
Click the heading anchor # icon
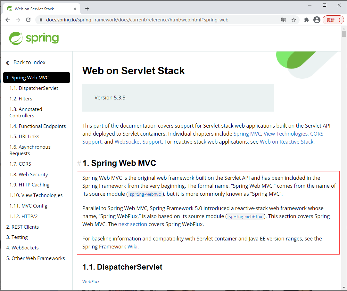pos(79,163)
